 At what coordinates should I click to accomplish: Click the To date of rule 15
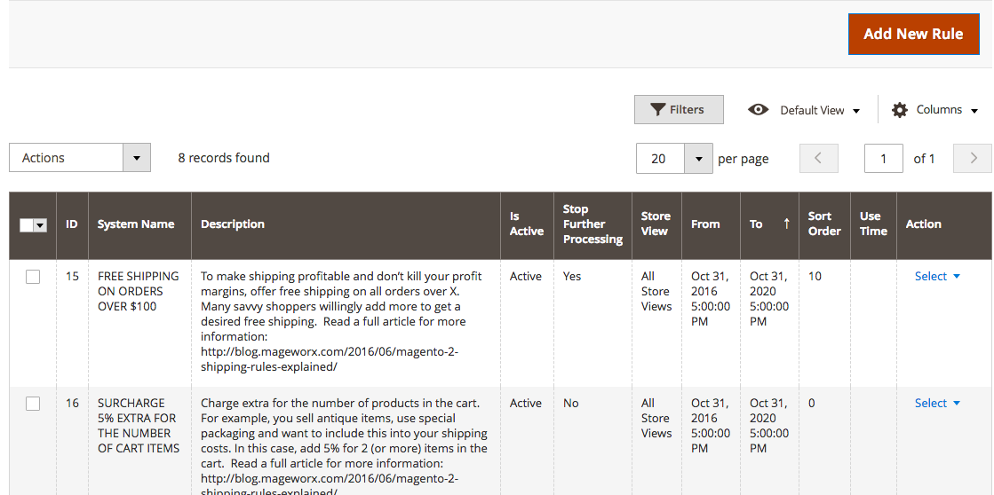point(769,299)
